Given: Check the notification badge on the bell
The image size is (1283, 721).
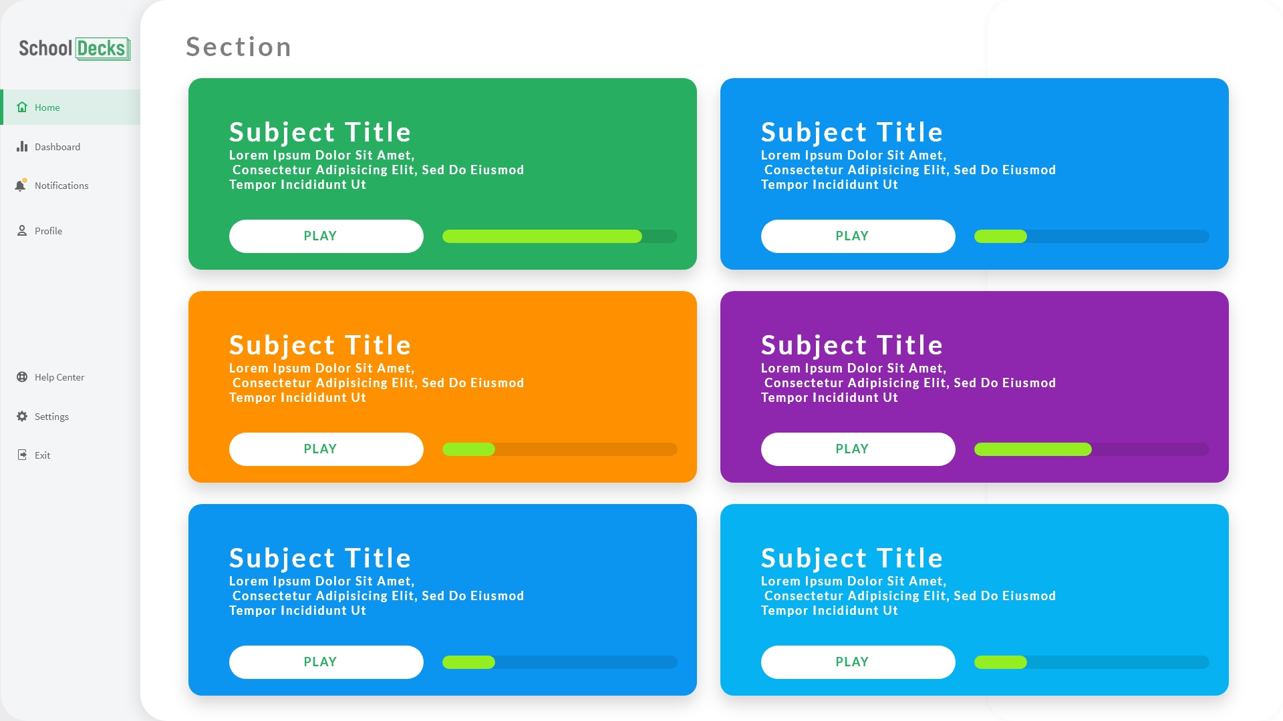Looking at the screenshot, I should (25, 180).
